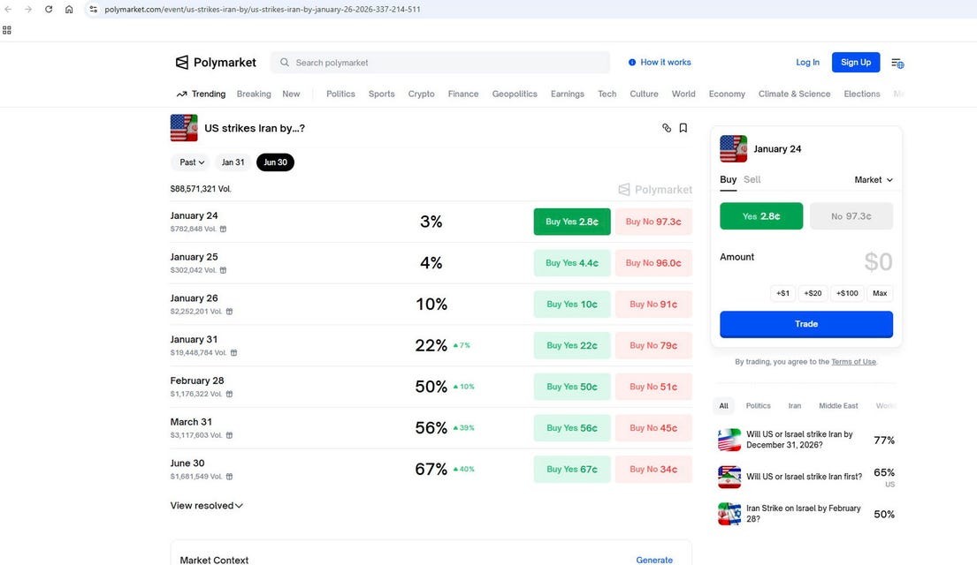
Task: Open the header menu icon beside Sign Up
Action: 897,63
